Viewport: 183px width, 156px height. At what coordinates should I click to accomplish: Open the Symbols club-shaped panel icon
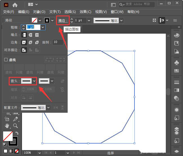coord(177,62)
